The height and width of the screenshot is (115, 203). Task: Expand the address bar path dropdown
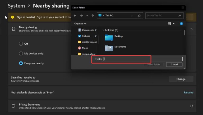pos(132,16)
